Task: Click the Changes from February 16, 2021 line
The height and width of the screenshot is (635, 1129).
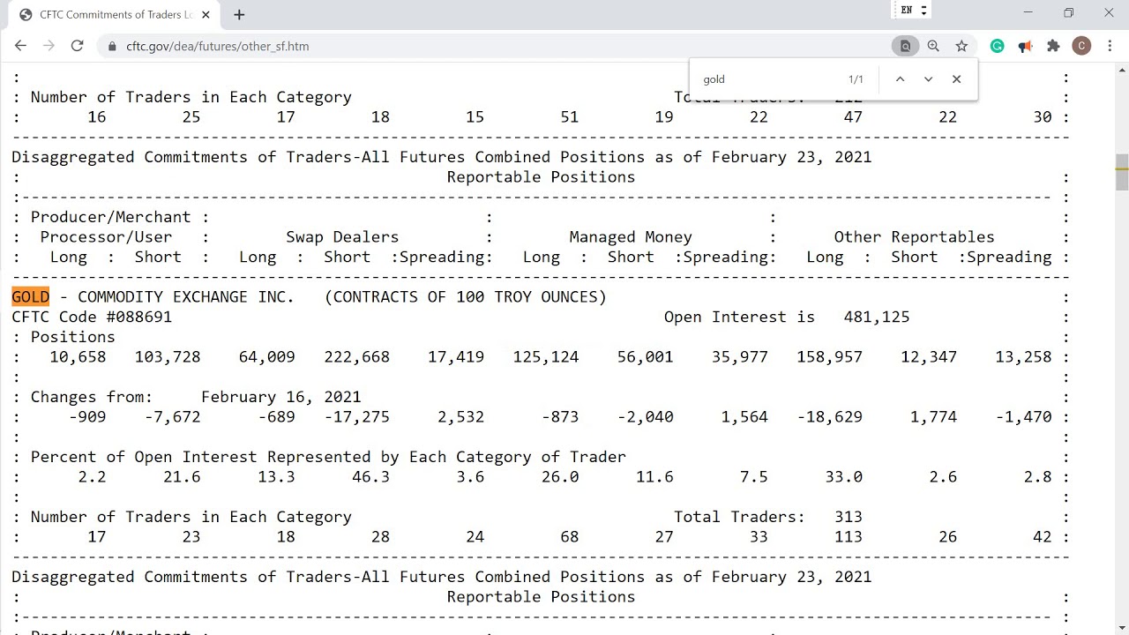Action: coord(196,397)
